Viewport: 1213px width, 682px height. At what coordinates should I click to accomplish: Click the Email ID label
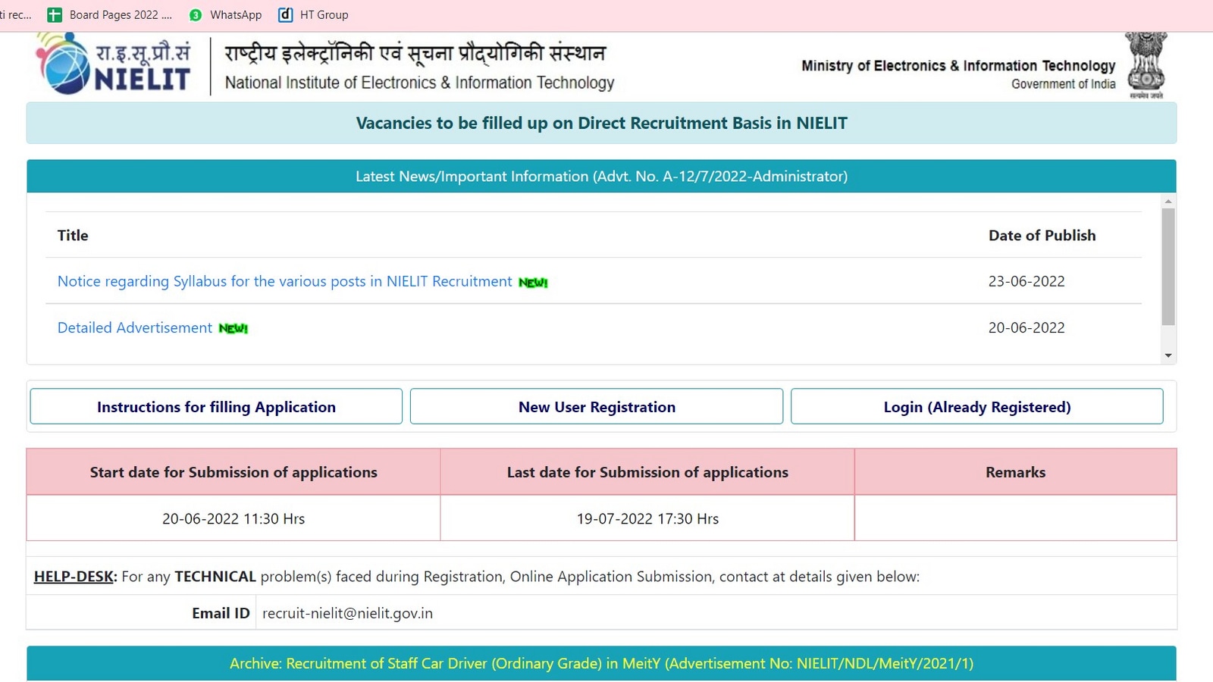coord(221,613)
